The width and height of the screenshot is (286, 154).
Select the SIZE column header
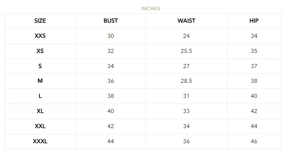[40, 21]
